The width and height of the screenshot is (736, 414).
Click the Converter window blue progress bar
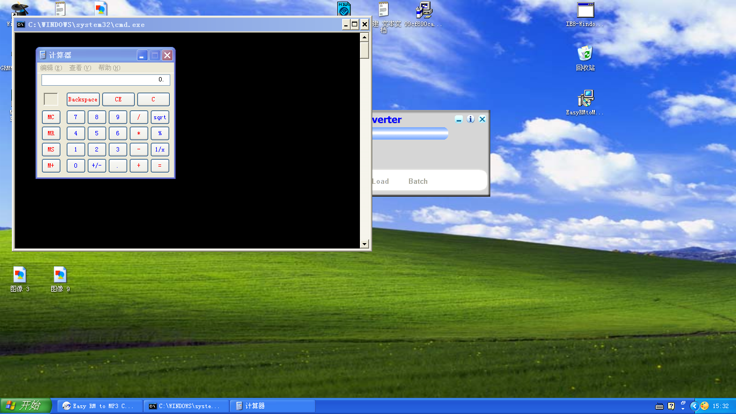(x=410, y=133)
